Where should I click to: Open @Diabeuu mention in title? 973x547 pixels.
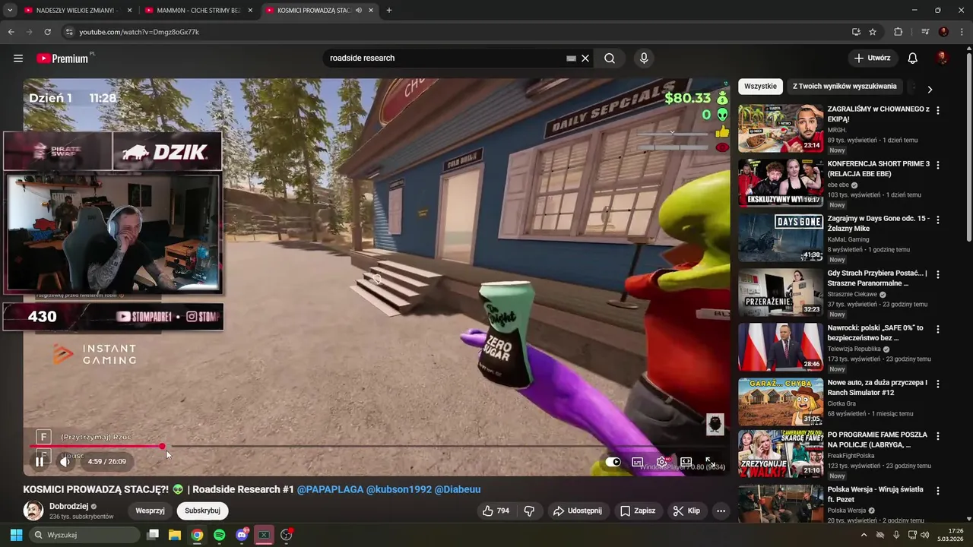coord(458,489)
